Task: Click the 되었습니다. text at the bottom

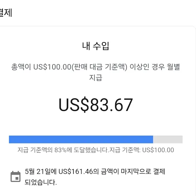Action: [41, 182]
